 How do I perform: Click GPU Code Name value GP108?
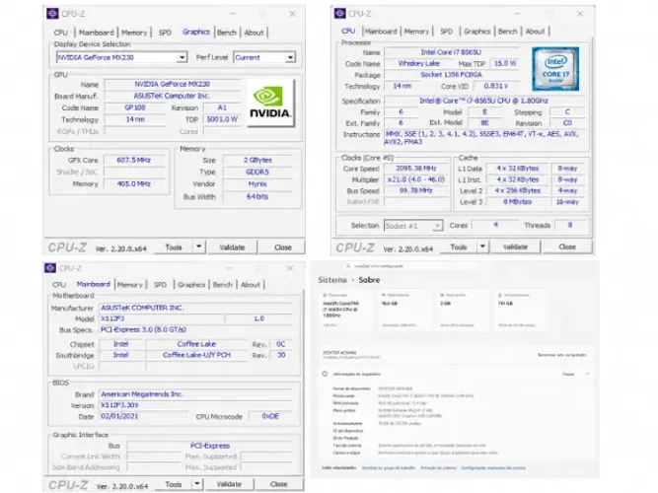click(135, 107)
